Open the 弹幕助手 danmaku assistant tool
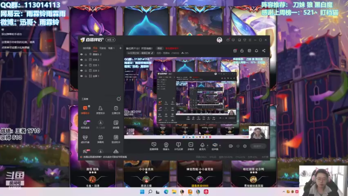This screenshot has width=348, height=196. point(85,110)
